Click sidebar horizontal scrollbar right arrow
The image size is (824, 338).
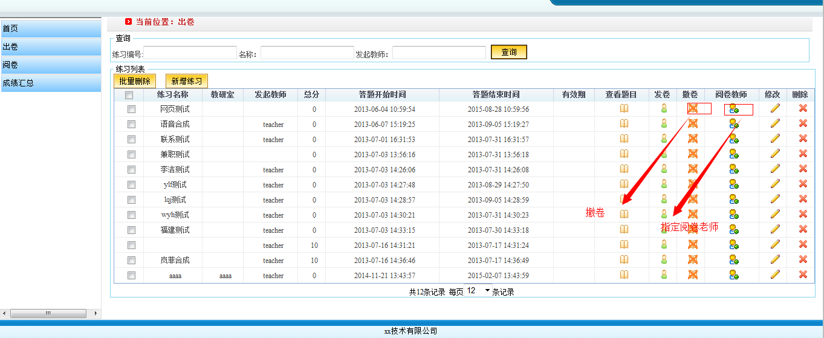pos(95,313)
